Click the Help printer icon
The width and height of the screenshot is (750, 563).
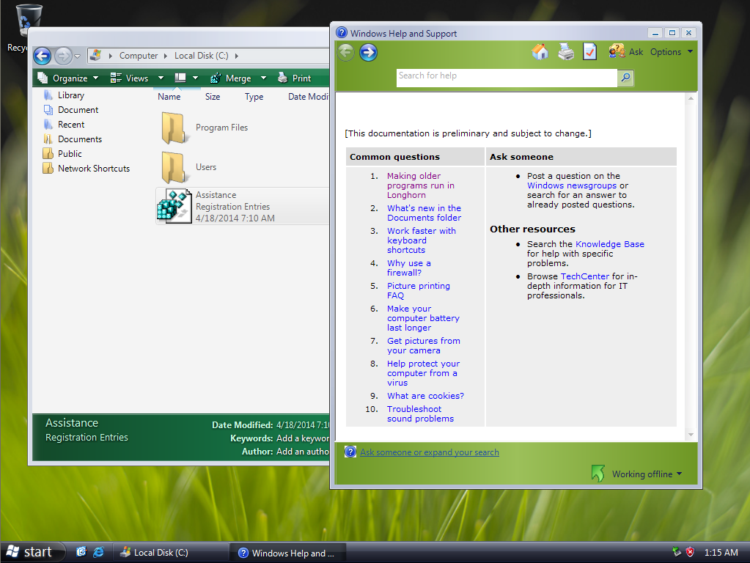(x=566, y=51)
